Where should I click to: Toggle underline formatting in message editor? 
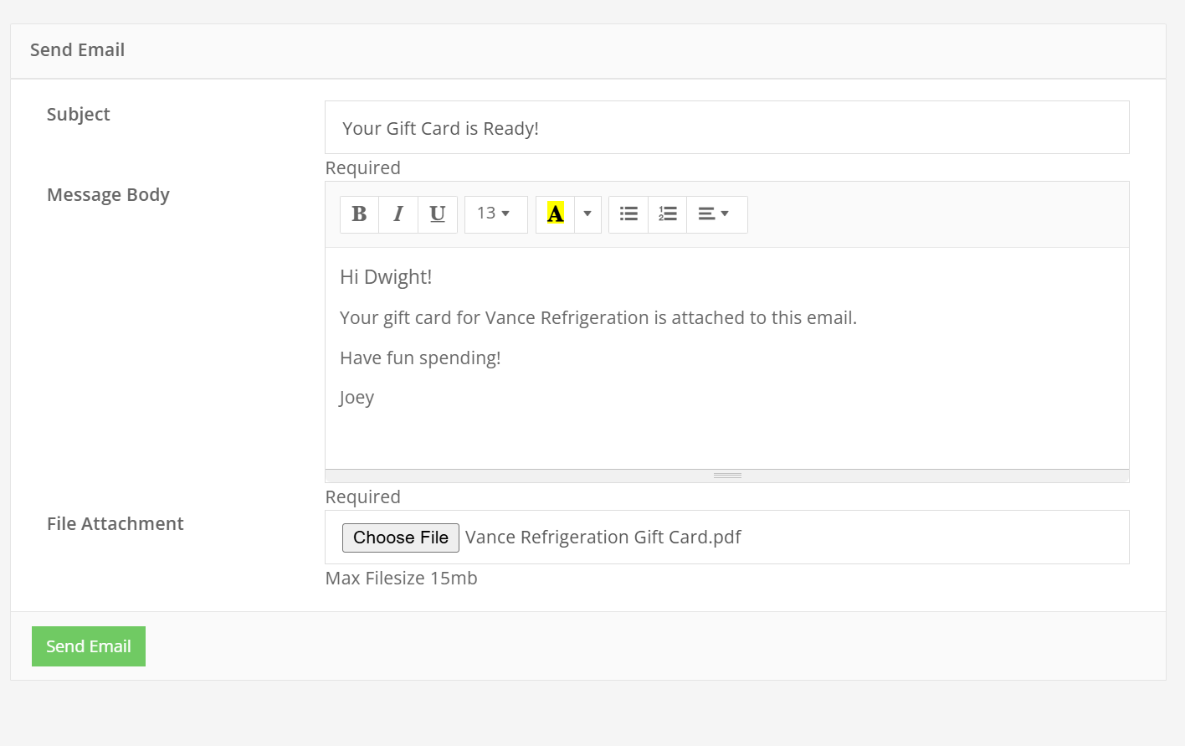pyautogui.click(x=437, y=214)
